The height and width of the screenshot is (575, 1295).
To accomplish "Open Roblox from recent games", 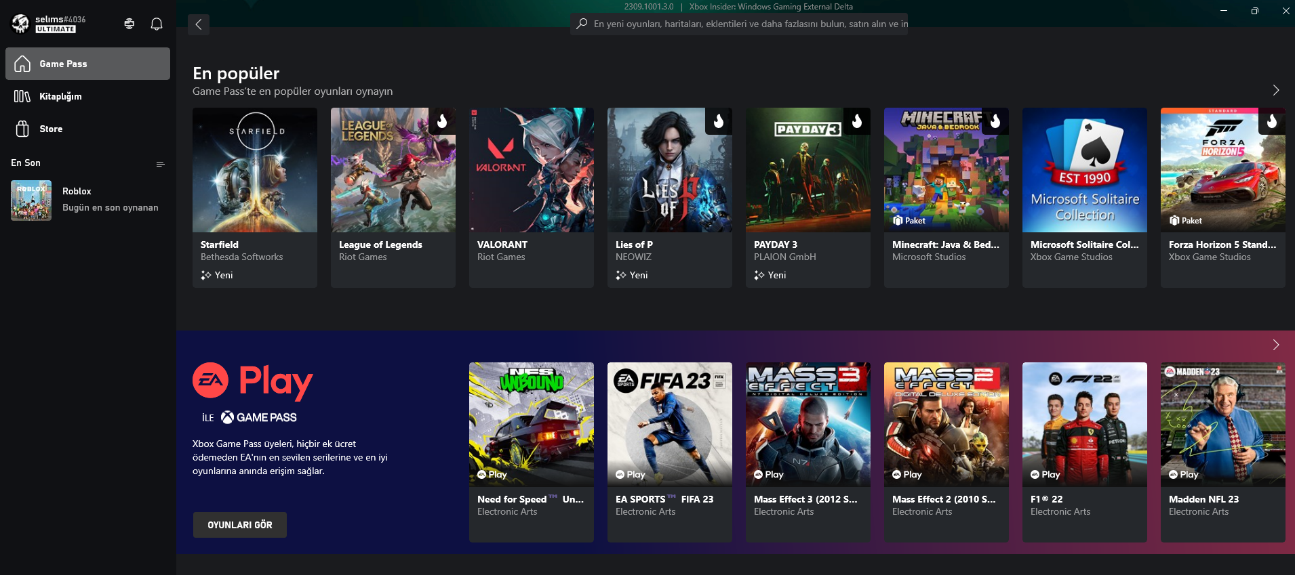I will (x=87, y=200).
